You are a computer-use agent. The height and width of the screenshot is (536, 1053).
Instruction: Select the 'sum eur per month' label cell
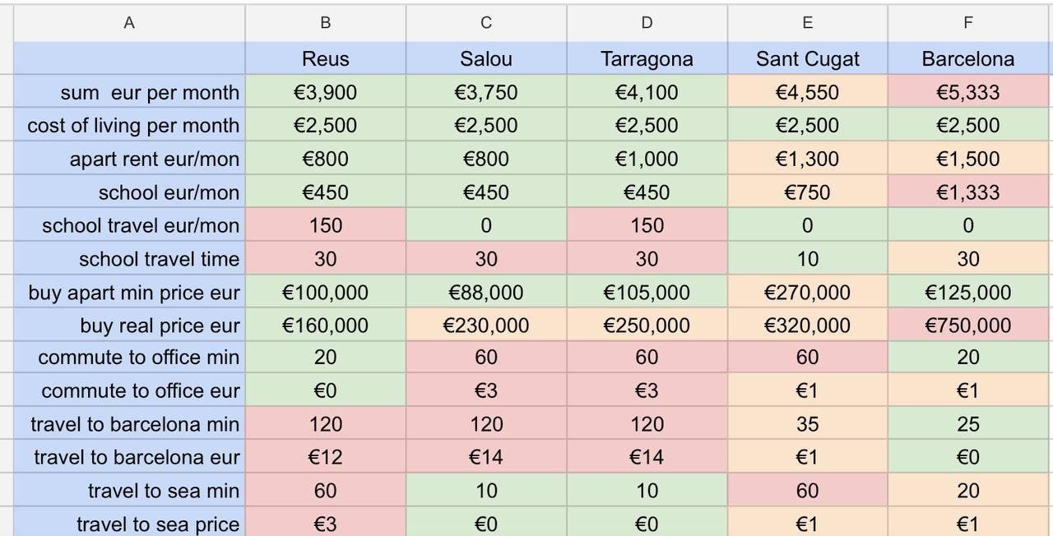coord(129,92)
